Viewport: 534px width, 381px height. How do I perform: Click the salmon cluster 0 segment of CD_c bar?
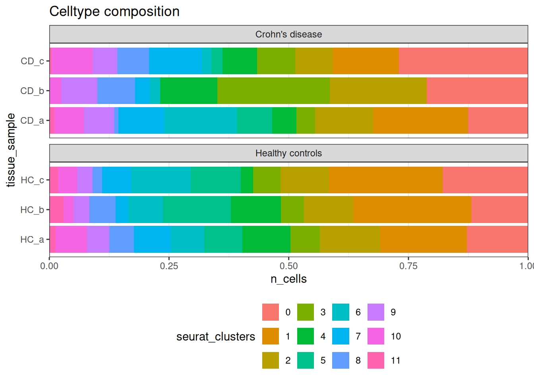coord(463,61)
